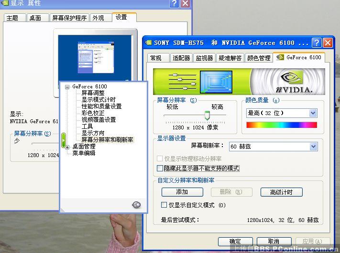Click the round NVIDIA icon at the flyout bottom
Image resolution: width=340 pixels, height=253 pixels.
pyautogui.click(x=136, y=204)
